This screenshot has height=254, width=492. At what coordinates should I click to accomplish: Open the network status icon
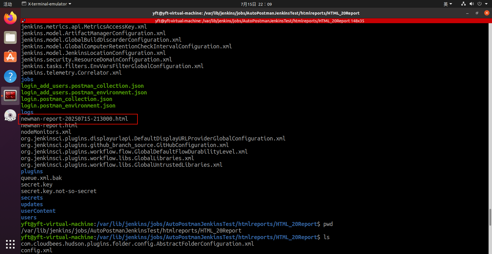coord(463,4)
